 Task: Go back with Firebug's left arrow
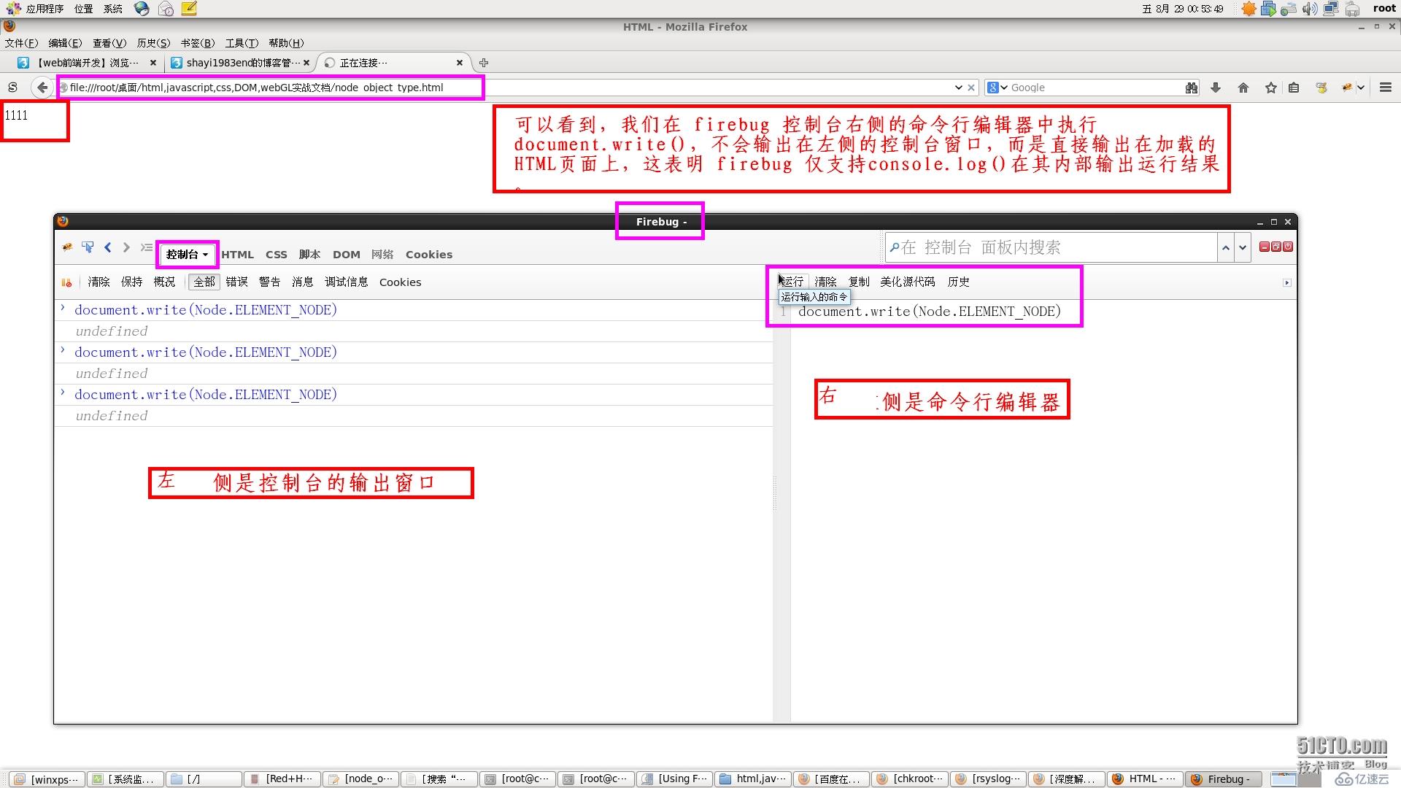pos(108,247)
